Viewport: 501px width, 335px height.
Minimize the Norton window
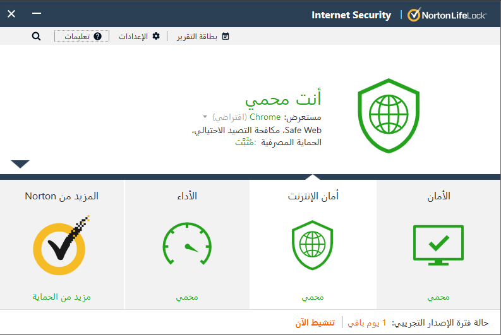37,13
